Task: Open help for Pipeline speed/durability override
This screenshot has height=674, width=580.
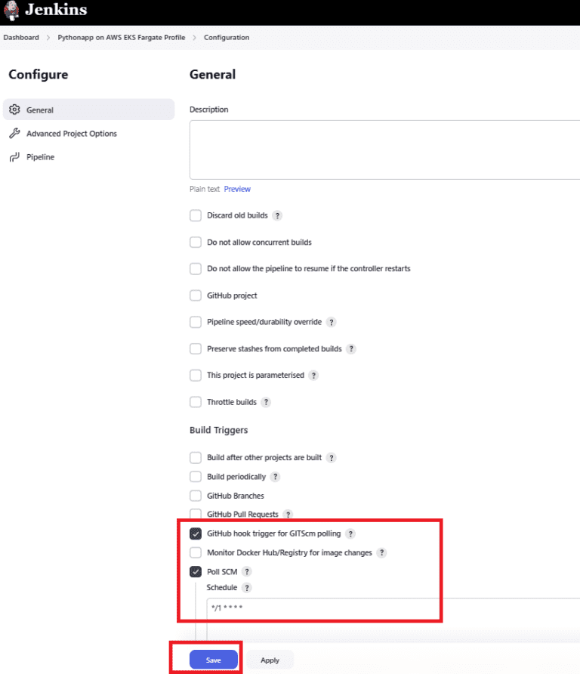Action: (x=332, y=322)
